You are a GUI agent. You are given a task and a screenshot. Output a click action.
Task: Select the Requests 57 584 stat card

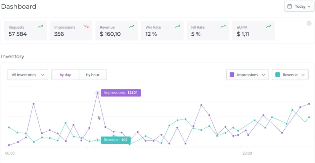click(25, 31)
